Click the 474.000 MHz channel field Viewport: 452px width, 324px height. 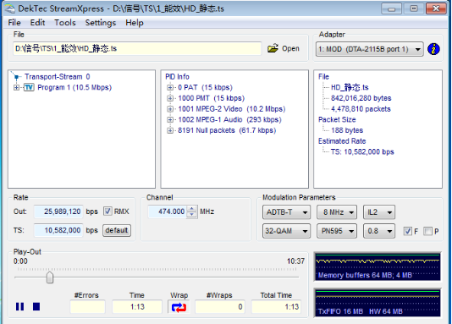pyautogui.click(x=168, y=211)
